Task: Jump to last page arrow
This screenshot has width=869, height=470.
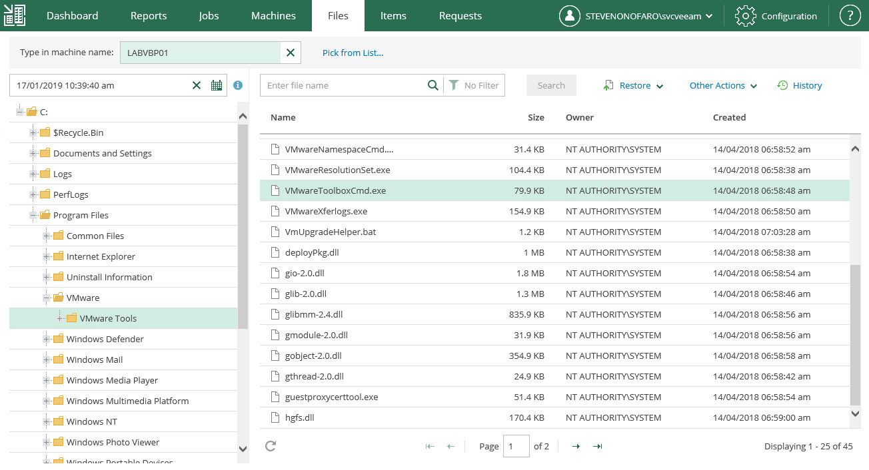Action: click(597, 446)
